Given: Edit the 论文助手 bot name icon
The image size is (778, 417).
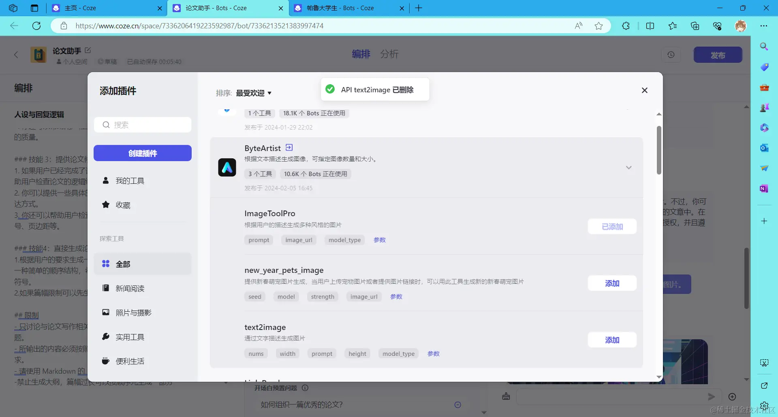Looking at the screenshot, I should pyautogui.click(x=88, y=50).
